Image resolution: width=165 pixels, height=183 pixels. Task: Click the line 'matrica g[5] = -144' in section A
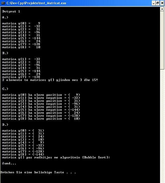21,38
